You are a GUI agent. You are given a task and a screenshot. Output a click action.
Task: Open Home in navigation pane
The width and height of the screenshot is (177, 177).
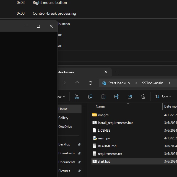[63, 109]
